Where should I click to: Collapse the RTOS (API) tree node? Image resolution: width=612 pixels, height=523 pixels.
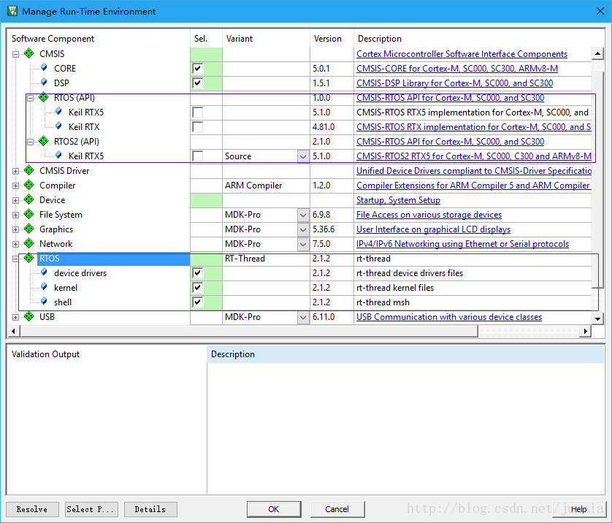click(x=31, y=98)
